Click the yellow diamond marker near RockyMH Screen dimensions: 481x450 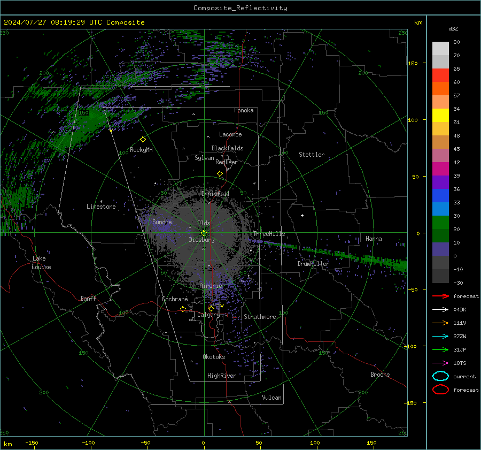tap(143, 140)
